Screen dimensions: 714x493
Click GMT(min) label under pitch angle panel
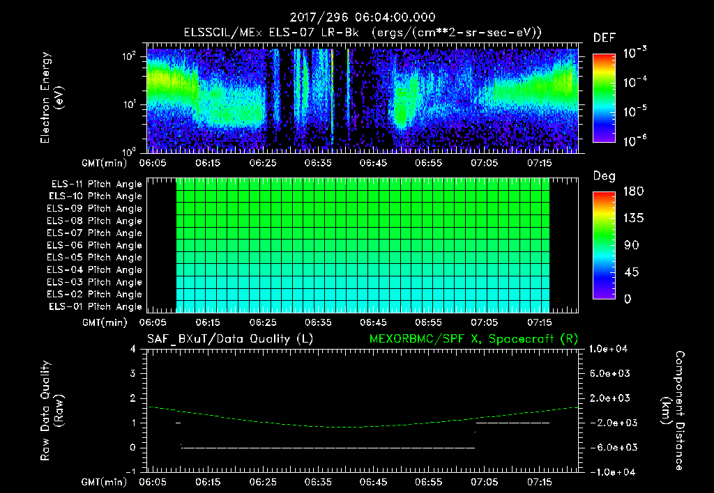(x=105, y=323)
